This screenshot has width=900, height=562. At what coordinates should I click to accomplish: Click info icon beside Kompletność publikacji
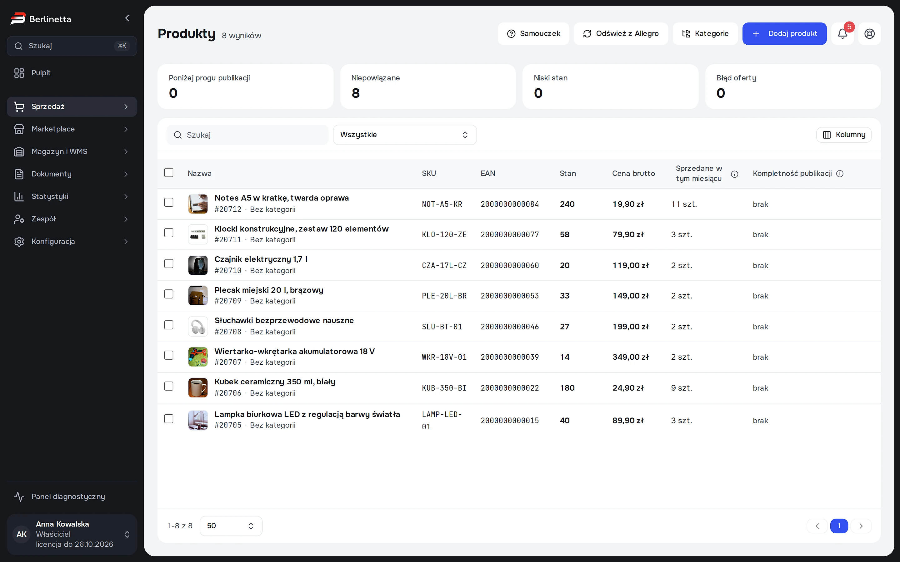840,174
